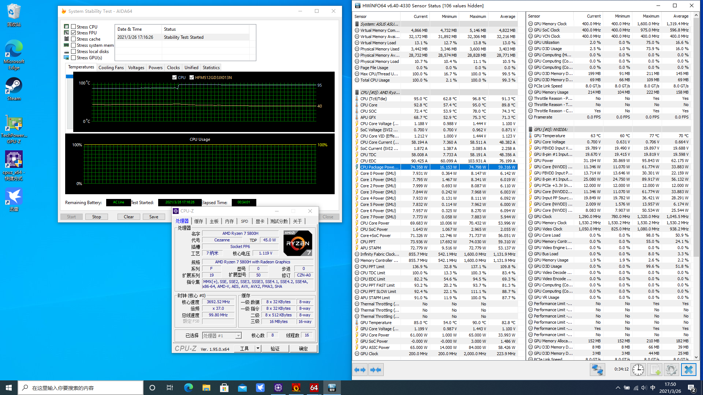Start logging with the sheet-plus icon
The height and width of the screenshot is (395, 703).
click(x=655, y=370)
